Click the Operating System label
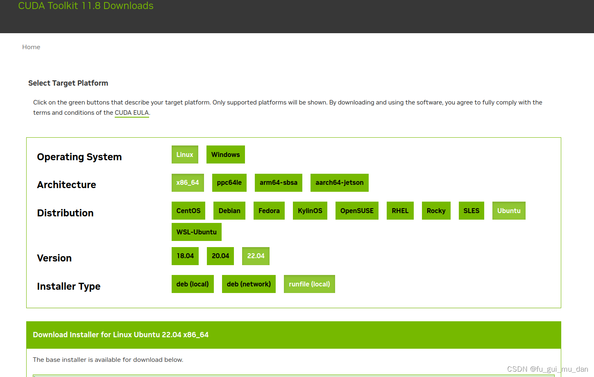 [x=79, y=157]
